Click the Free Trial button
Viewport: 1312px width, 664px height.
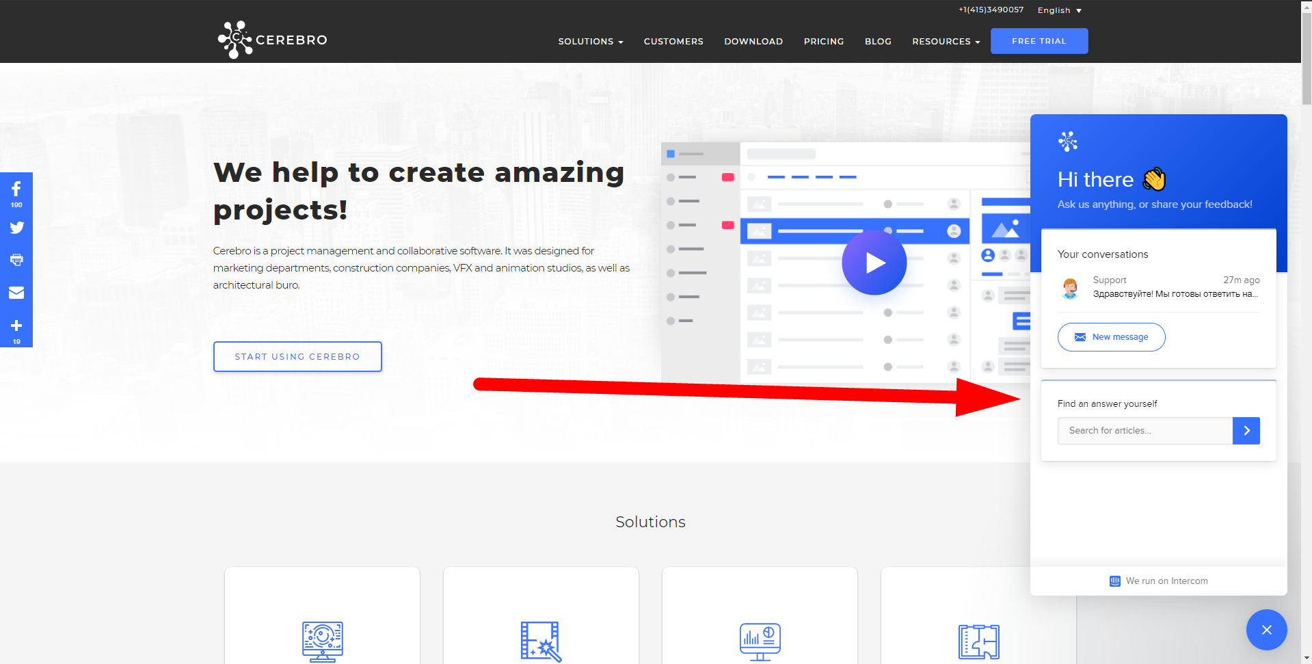click(1039, 41)
